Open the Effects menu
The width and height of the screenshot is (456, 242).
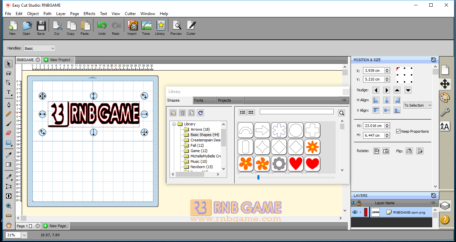[x=89, y=14]
